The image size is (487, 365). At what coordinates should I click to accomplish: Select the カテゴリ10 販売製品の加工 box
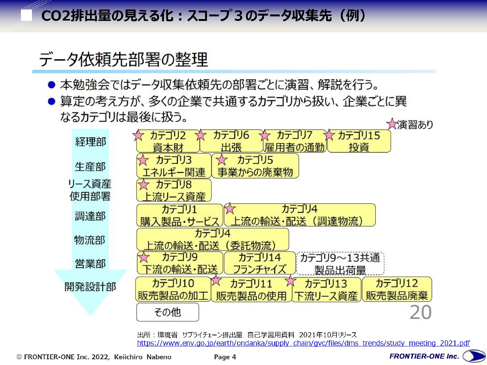[x=173, y=289]
